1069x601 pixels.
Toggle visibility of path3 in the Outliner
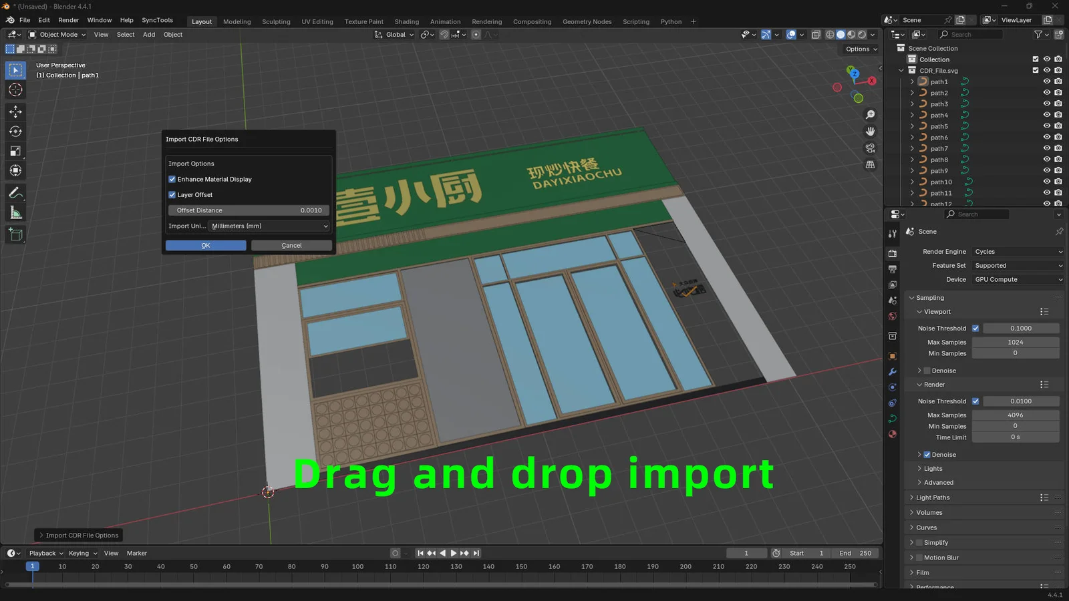pyautogui.click(x=1047, y=104)
